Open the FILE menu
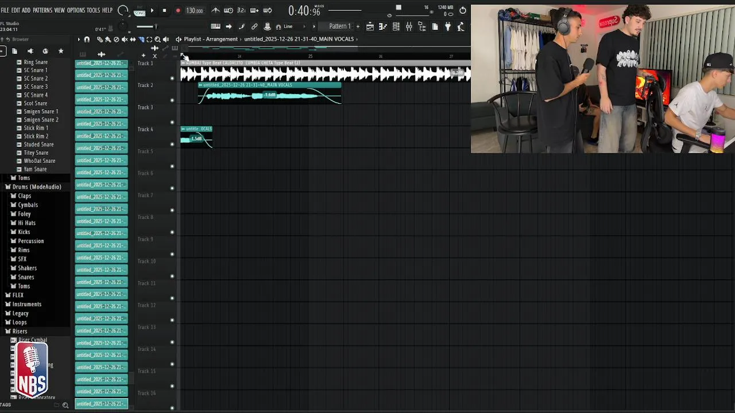 5,10
